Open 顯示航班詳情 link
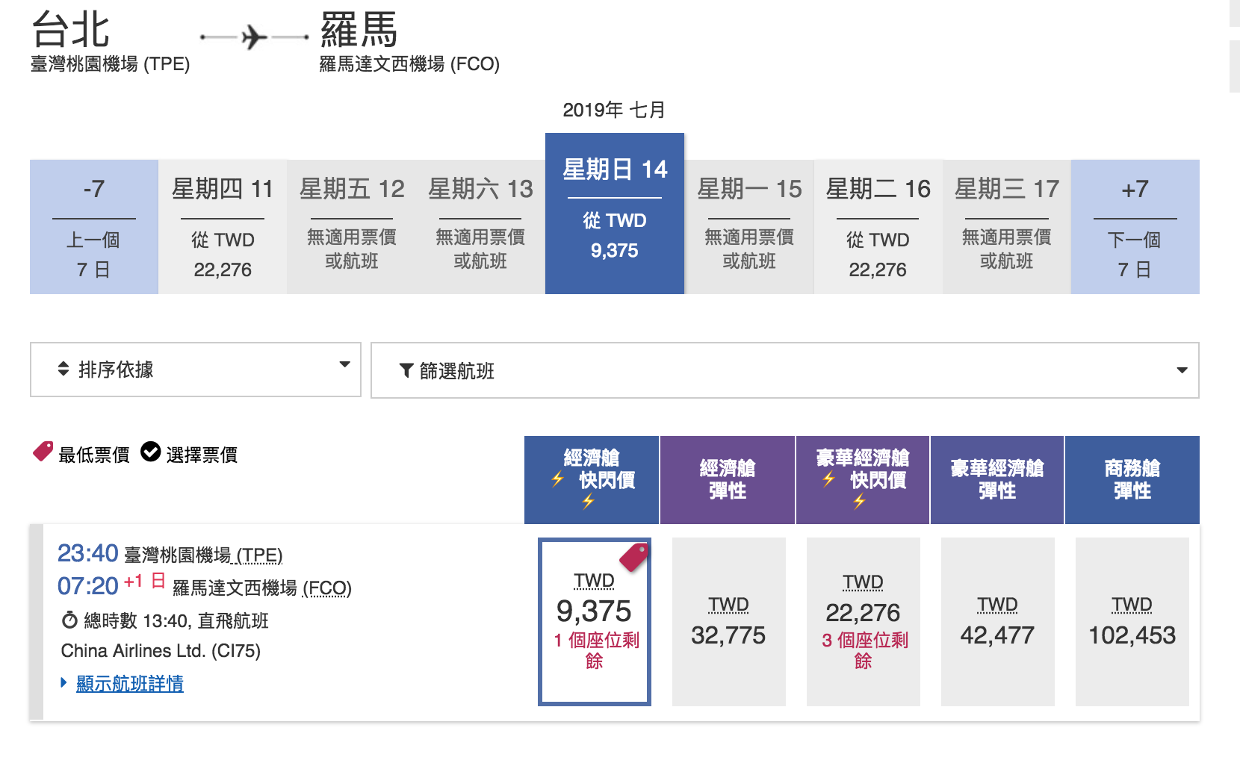The height and width of the screenshot is (760, 1240). pos(130,683)
